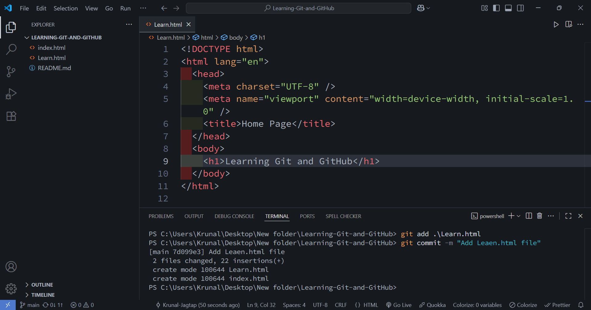Screen dimensions: 591x310
Task: Go back with the left arrow
Action: click(164, 8)
